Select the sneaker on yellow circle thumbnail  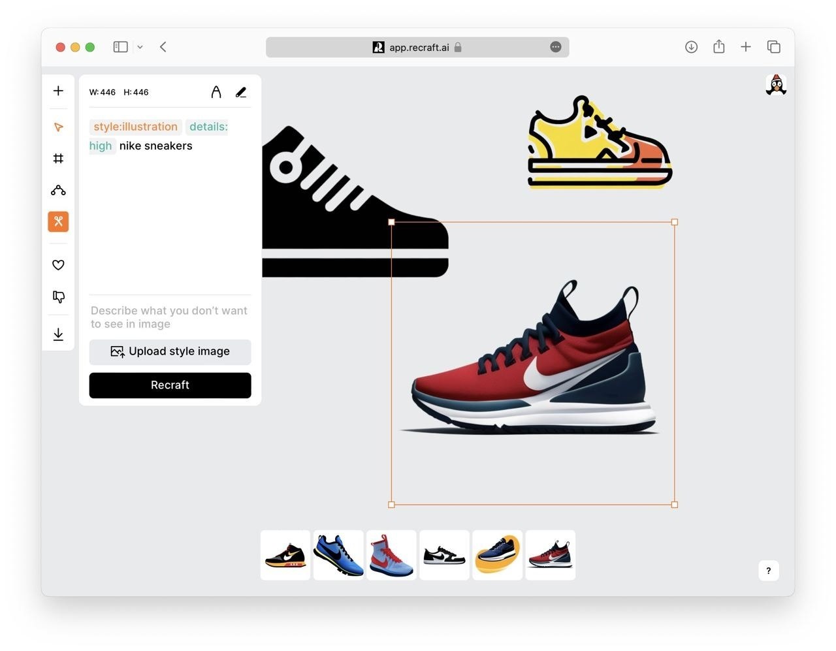497,555
